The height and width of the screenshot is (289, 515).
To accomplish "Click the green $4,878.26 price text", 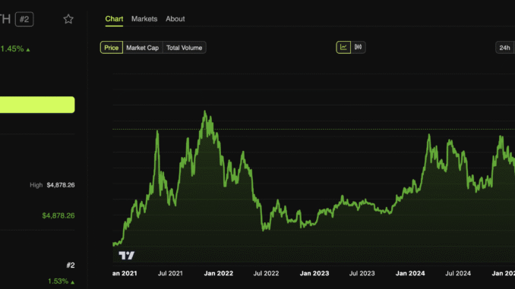I will pyautogui.click(x=58, y=215).
